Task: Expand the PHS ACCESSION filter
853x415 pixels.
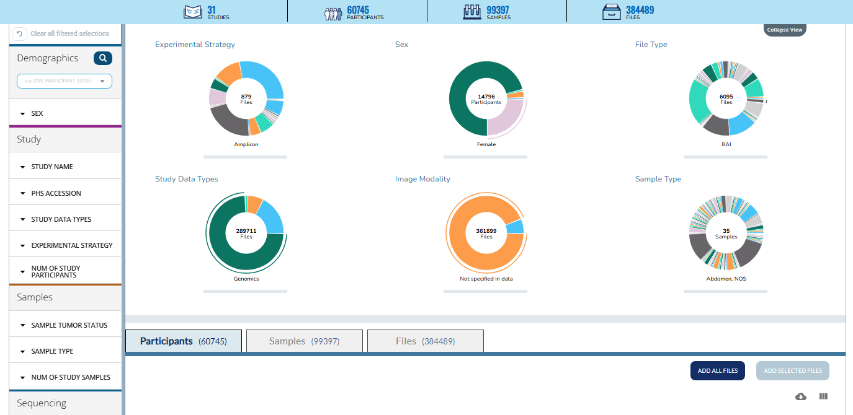Action: click(65, 193)
